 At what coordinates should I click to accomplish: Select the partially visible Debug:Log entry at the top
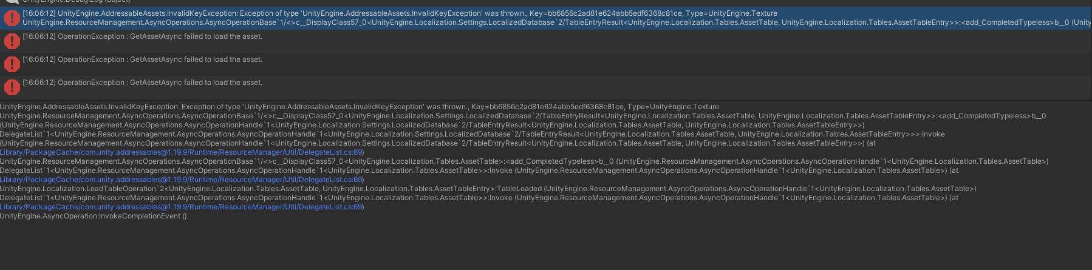click(76, 2)
